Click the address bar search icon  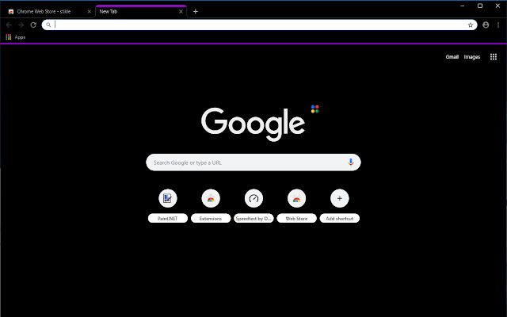tap(48, 25)
